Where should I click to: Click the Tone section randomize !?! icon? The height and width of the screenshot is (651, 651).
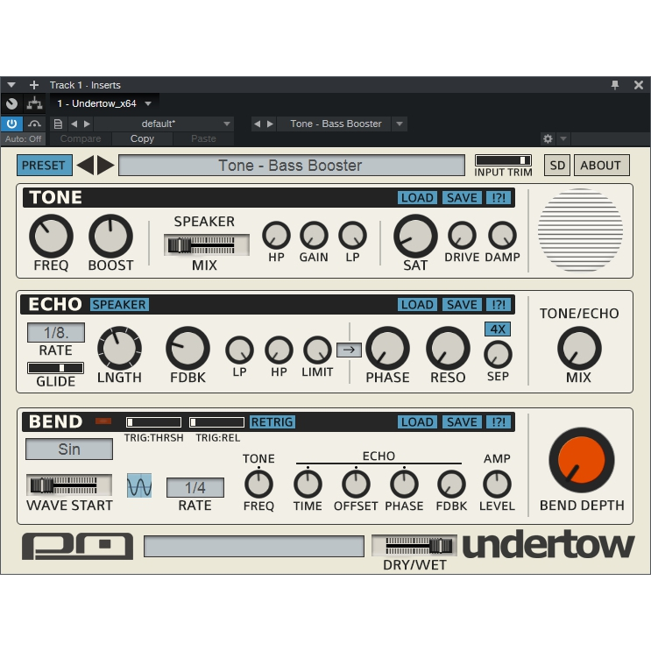(499, 198)
